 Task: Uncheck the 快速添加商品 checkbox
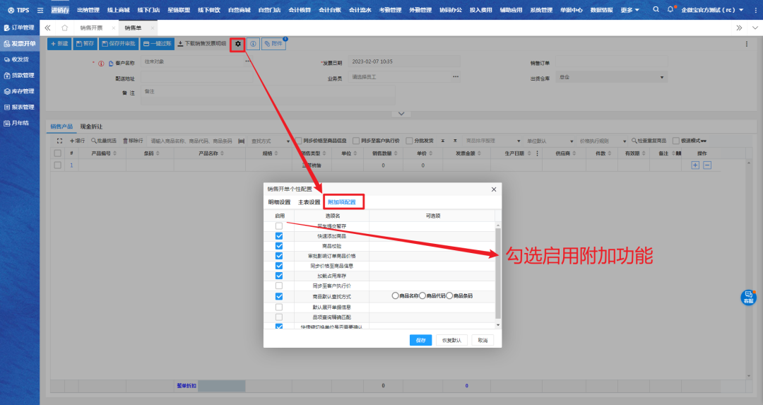click(279, 236)
